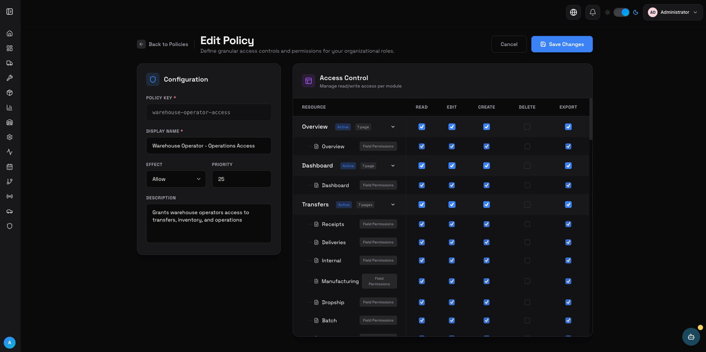This screenshot has height=352, width=706.
Task: Open the chatbot assistant button
Action: point(691,337)
